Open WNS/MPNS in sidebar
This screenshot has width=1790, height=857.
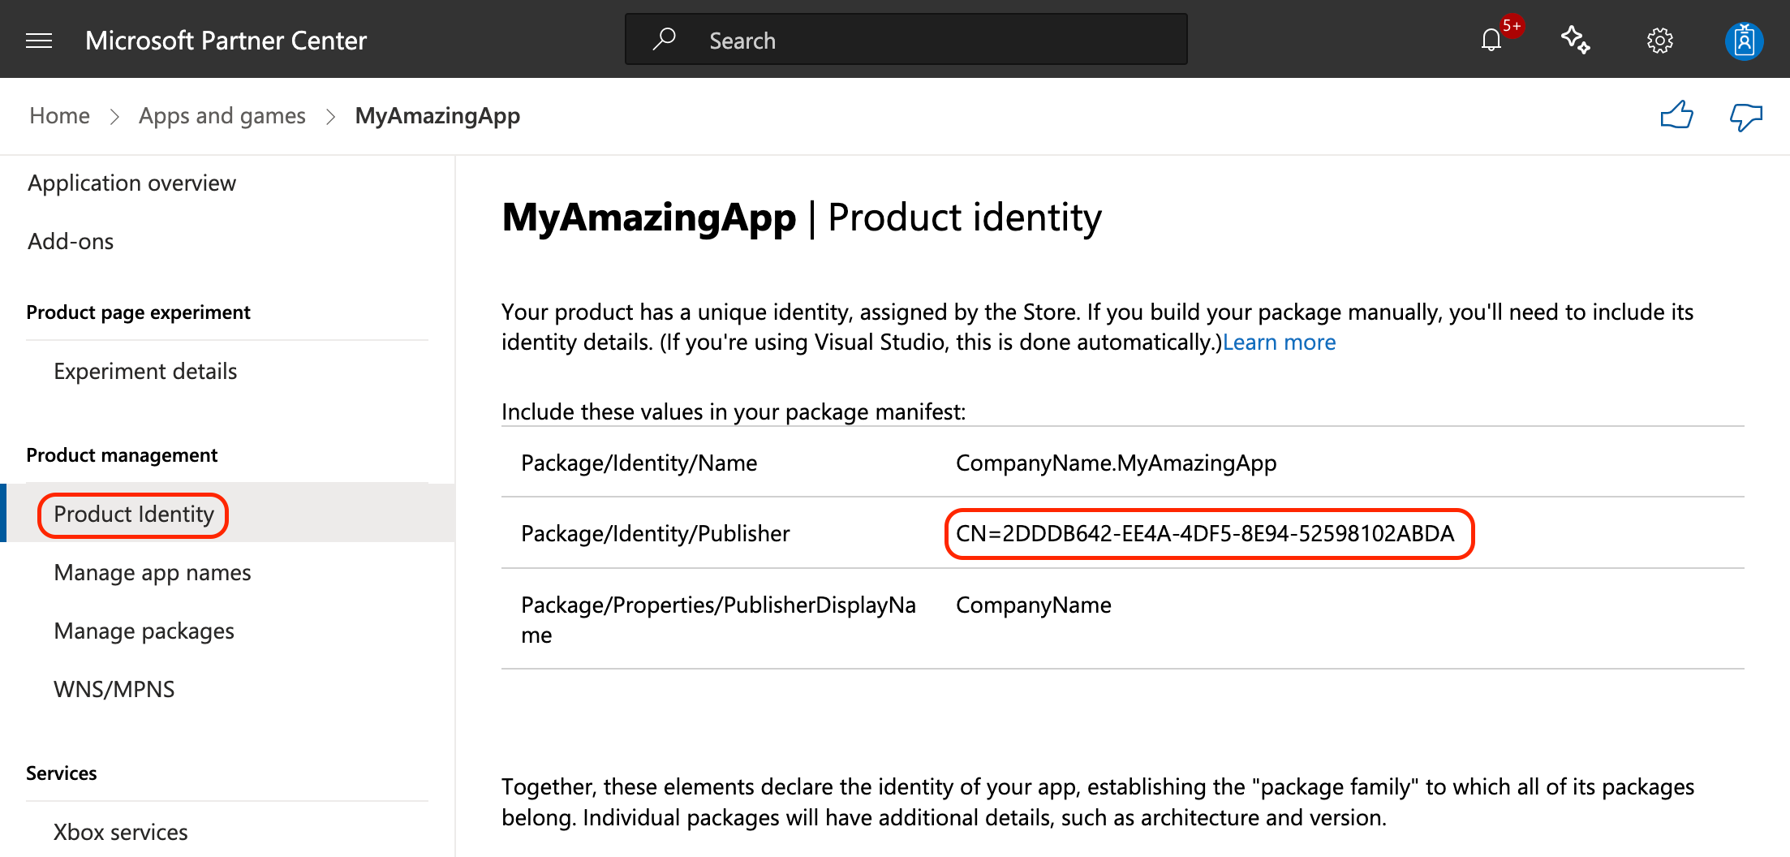pyautogui.click(x=114, y=689)
